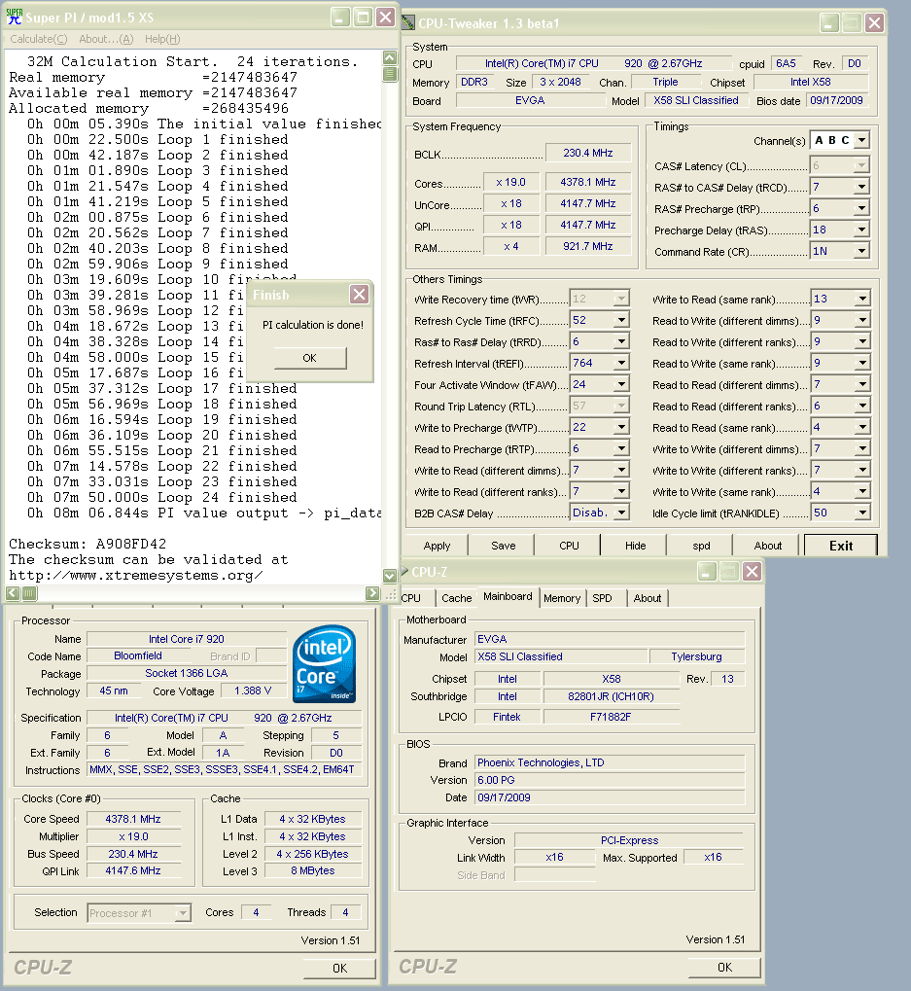Open Write to Write (same rank) dropdown
Screen dimensions: 911x991
862,491
